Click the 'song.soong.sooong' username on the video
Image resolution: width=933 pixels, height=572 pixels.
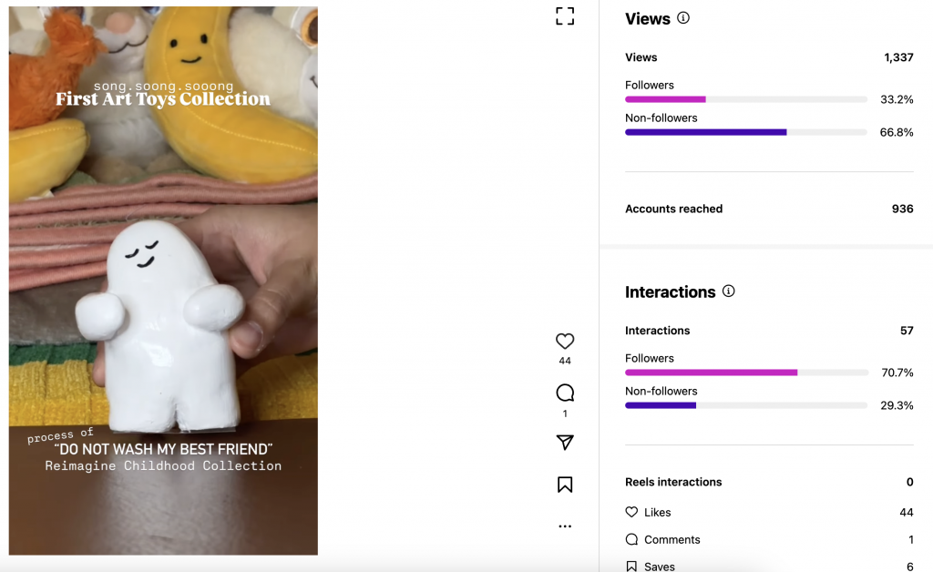pyautogui.click(x=163, y=87)
